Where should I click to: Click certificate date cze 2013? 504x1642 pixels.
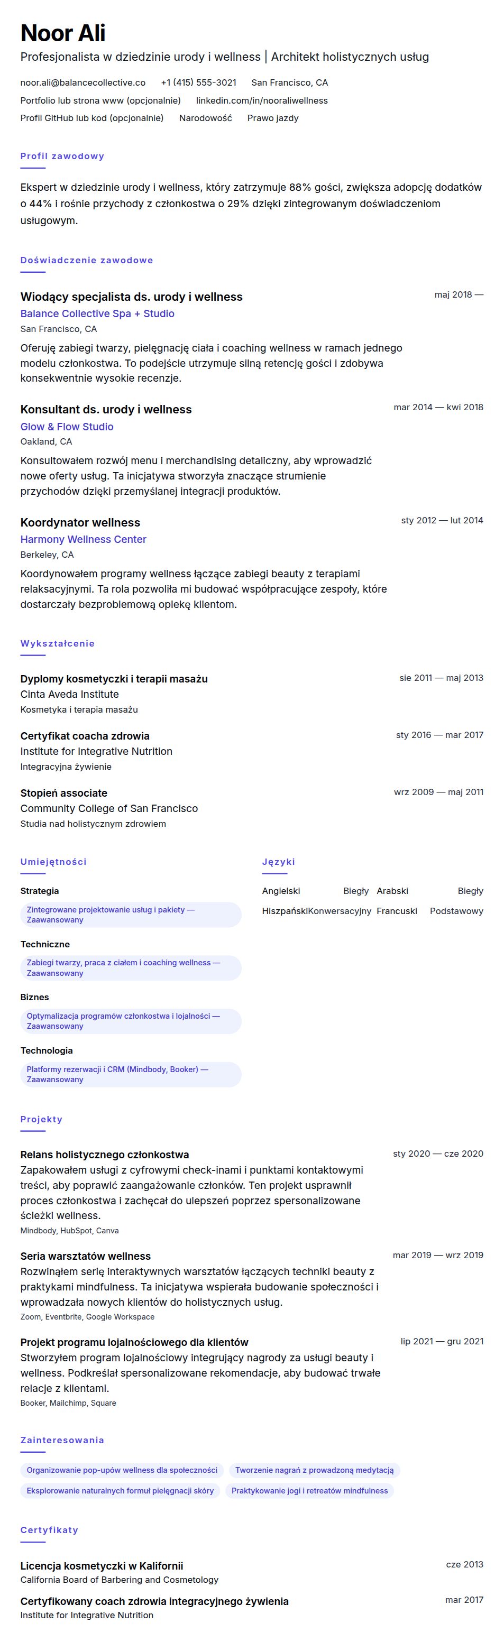(464, 1564)
